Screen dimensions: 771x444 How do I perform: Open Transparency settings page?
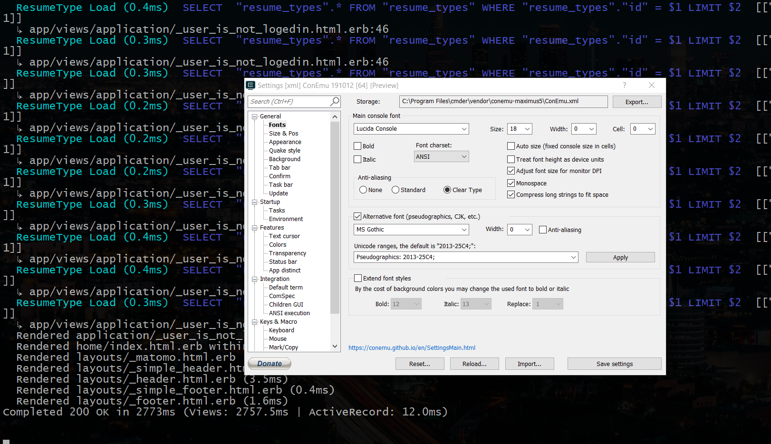click(x=287, y=253)
